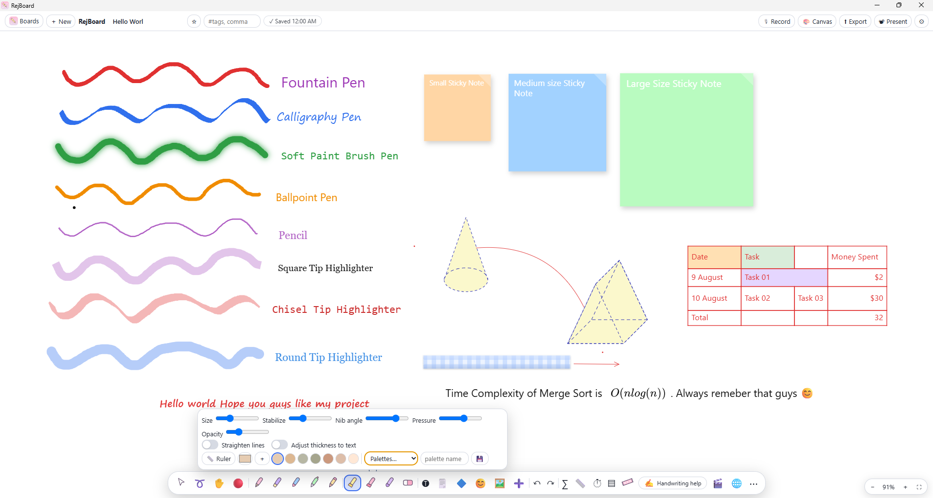
Task: Adjust the Opacity slider
Action: click(247, 432)
